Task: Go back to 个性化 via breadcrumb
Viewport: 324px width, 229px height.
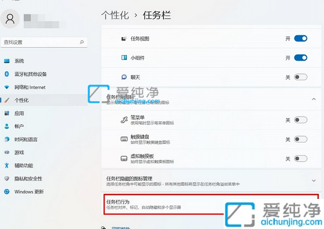Action: 115,15
